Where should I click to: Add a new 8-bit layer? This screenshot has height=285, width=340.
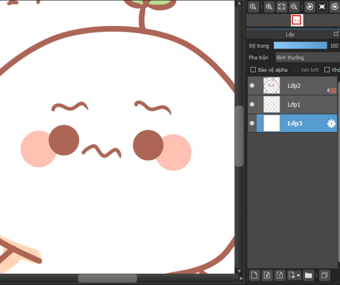click(267, 275)
